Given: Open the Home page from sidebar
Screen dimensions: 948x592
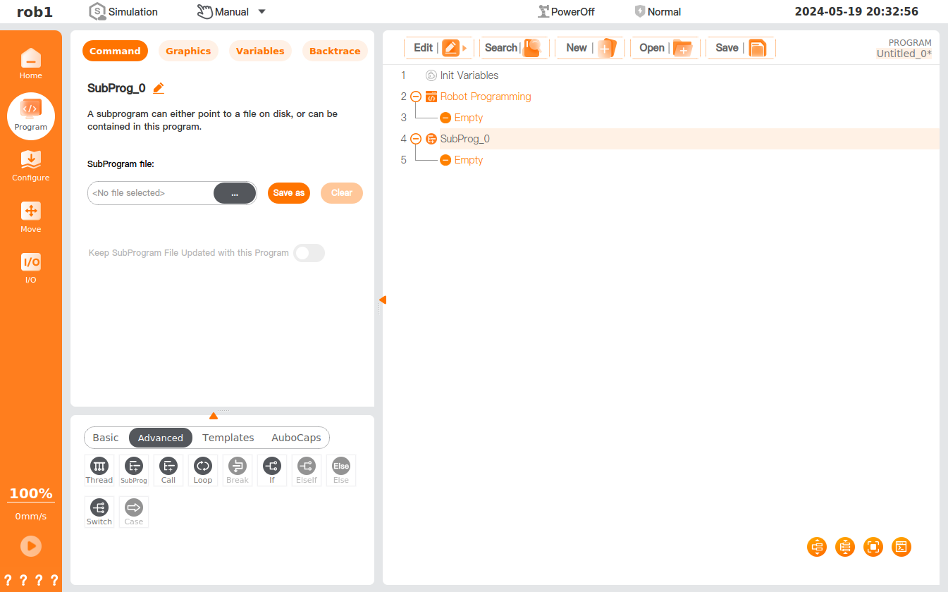Looking at the screenshot, I should (x=30, y=63).
